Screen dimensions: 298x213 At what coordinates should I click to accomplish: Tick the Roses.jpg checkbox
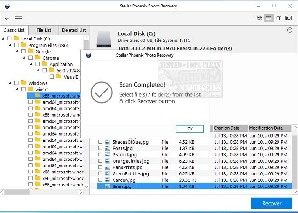tap(101, 148)
